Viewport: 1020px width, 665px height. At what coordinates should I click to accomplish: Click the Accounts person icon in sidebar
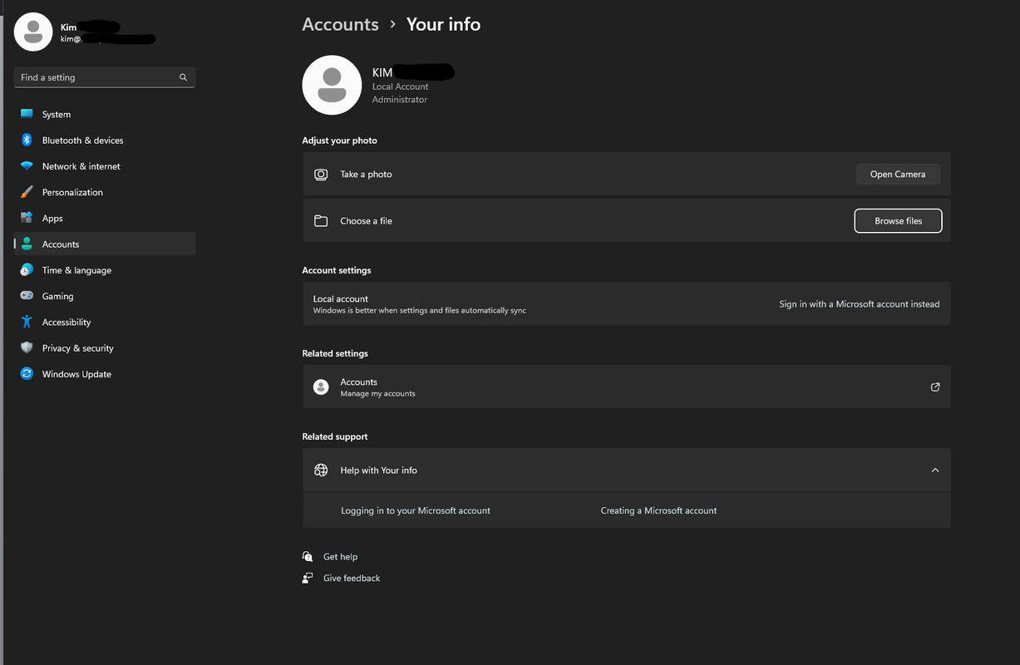click(27, 244)
